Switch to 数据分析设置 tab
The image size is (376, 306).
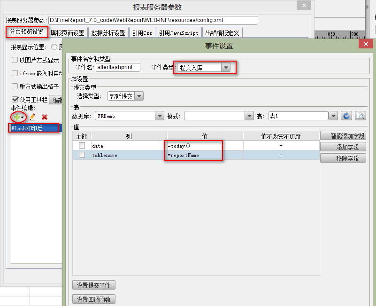pos(108,33)
